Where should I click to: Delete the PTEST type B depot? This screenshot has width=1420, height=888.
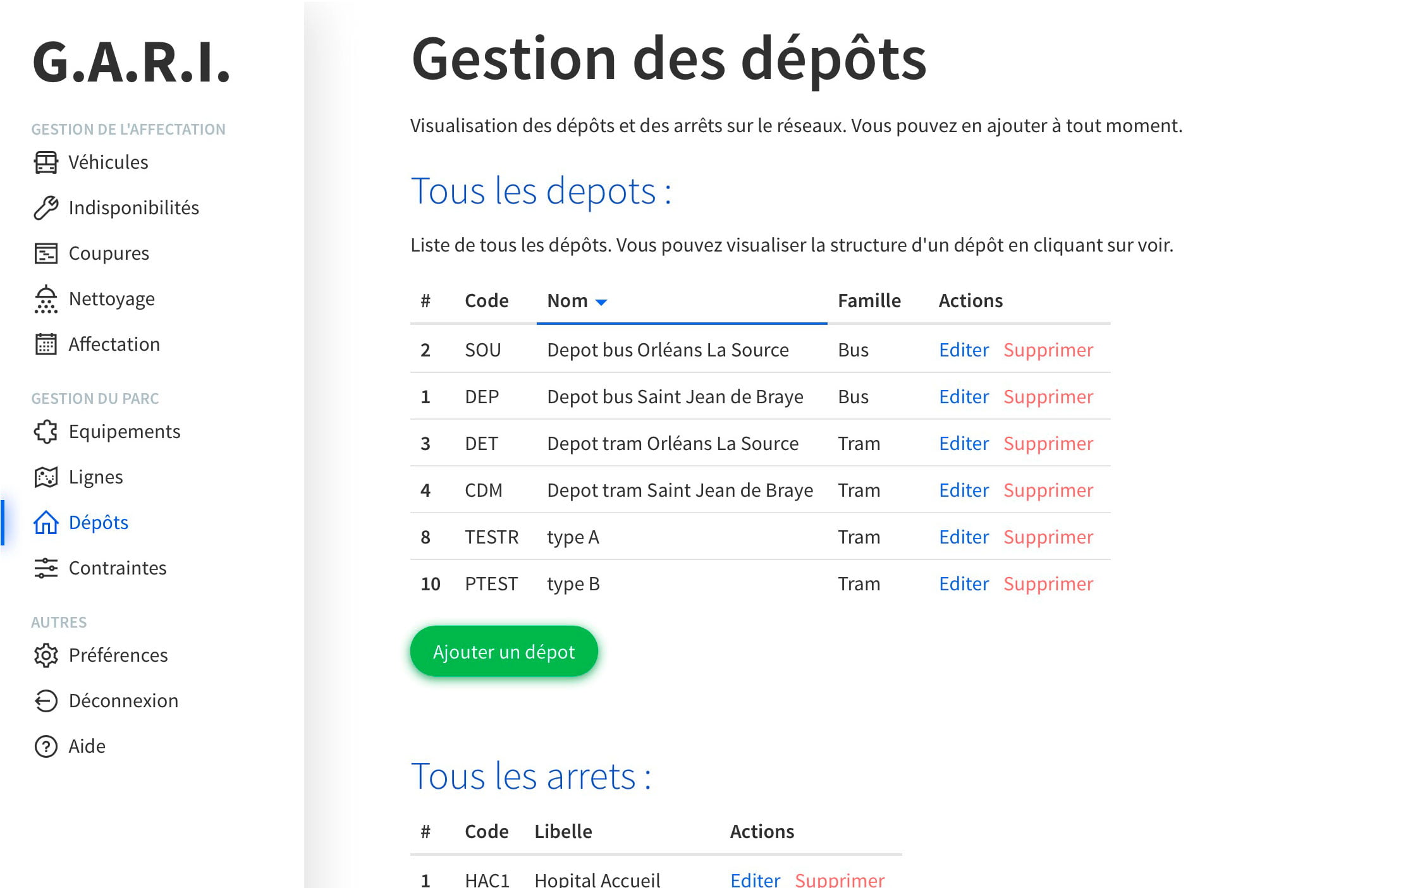tap(1048, 584)
